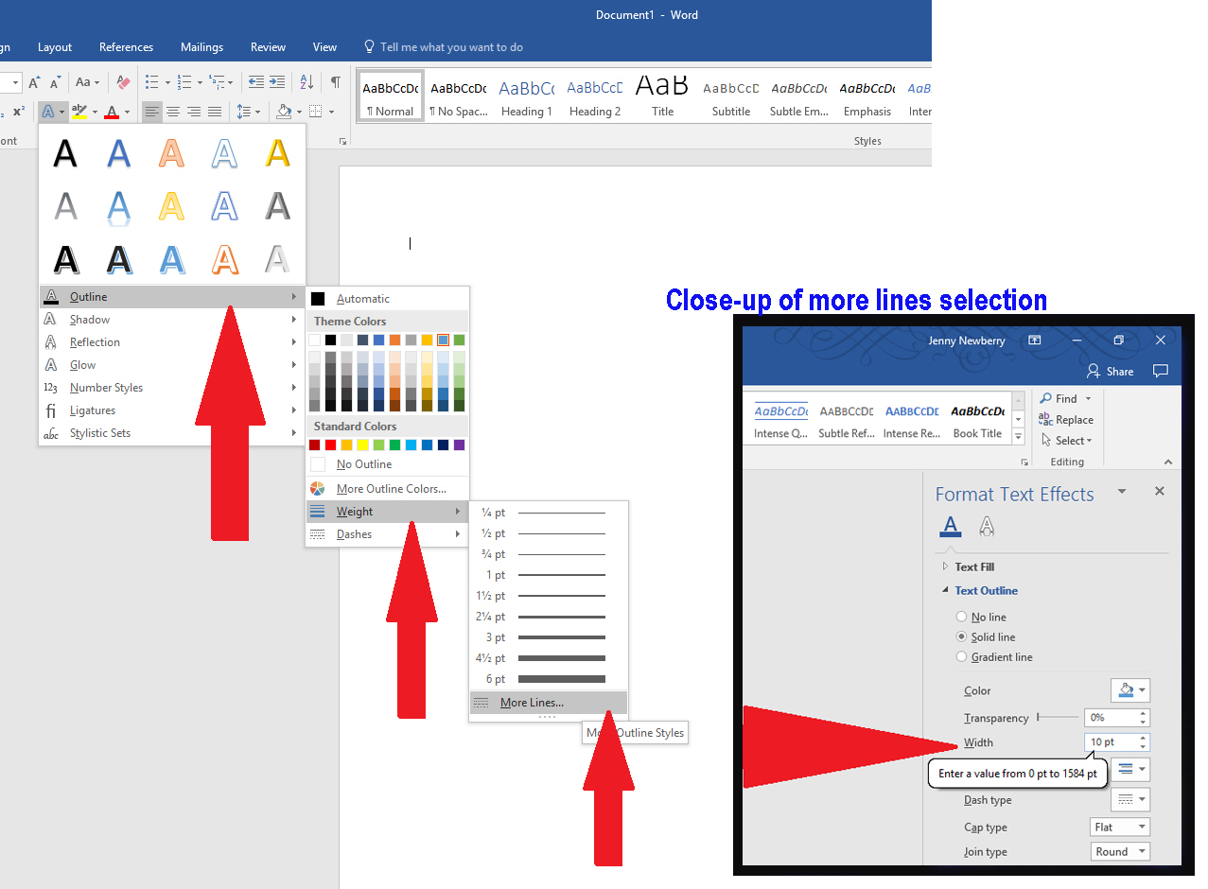Screen dimensions: 1208x889
Task: Click the Width value input field
Action: (1112, 742)
